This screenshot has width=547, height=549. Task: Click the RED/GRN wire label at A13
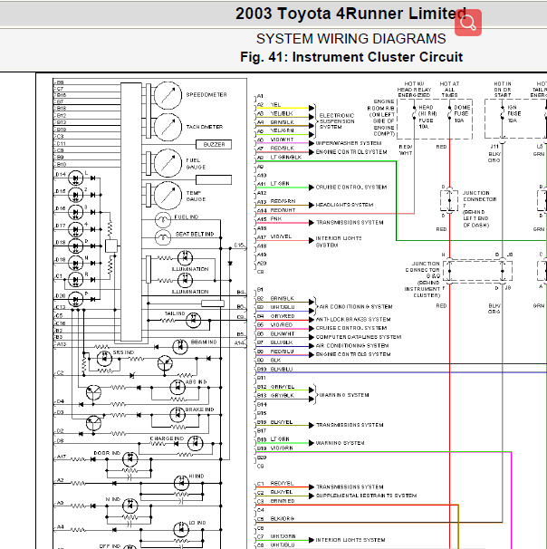[283, 201]
